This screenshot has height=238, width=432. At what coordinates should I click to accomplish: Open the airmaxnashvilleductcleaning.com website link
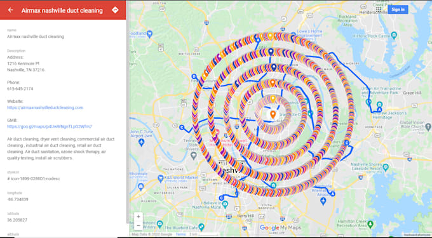45,108
